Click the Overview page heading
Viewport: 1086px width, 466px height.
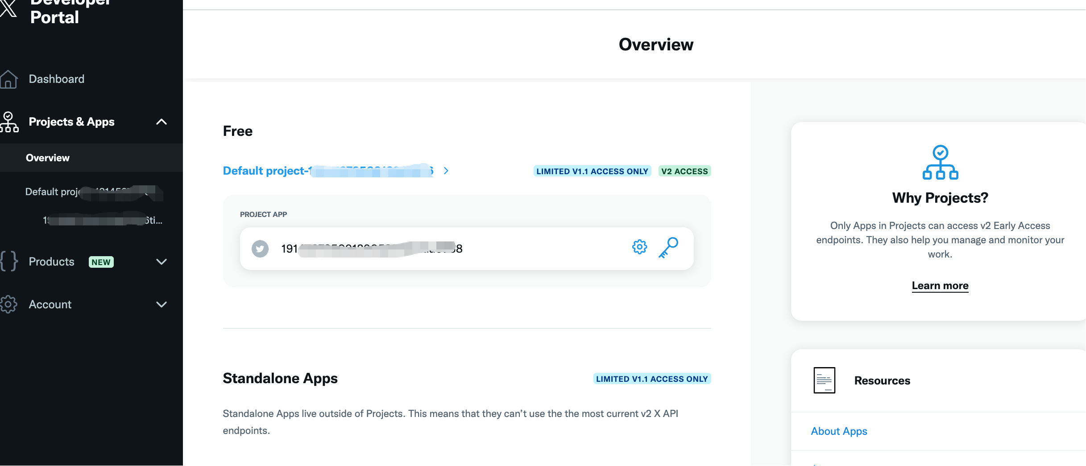(656, 45)
